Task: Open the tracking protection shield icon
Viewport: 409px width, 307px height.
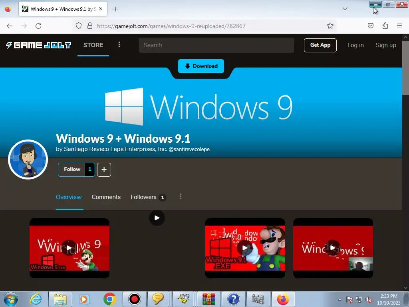Action: pyautogui.click(x=79, y=26)
